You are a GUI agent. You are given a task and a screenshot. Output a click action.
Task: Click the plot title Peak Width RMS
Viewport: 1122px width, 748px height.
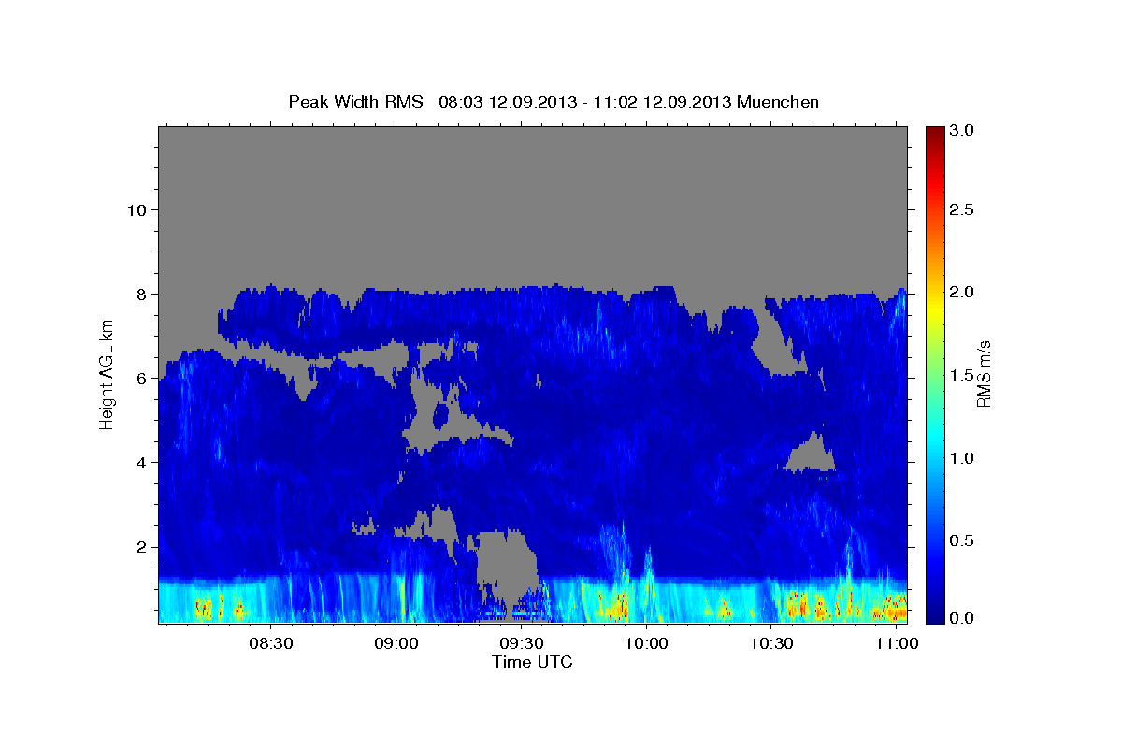click(355, 102)
